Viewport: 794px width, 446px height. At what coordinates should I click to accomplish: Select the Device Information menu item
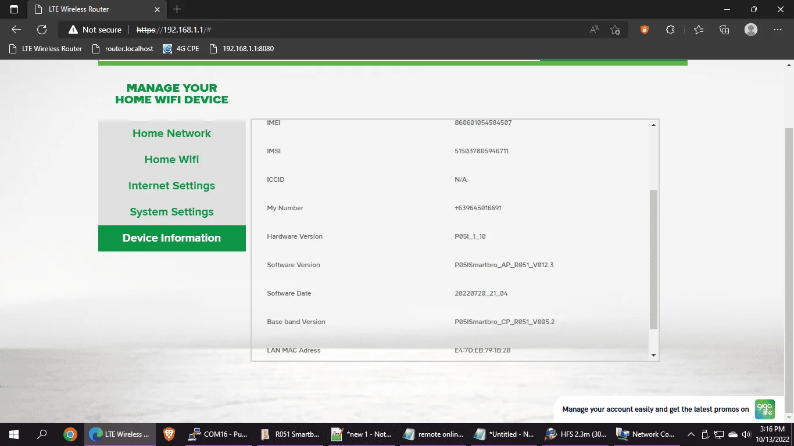pos(171,238)
